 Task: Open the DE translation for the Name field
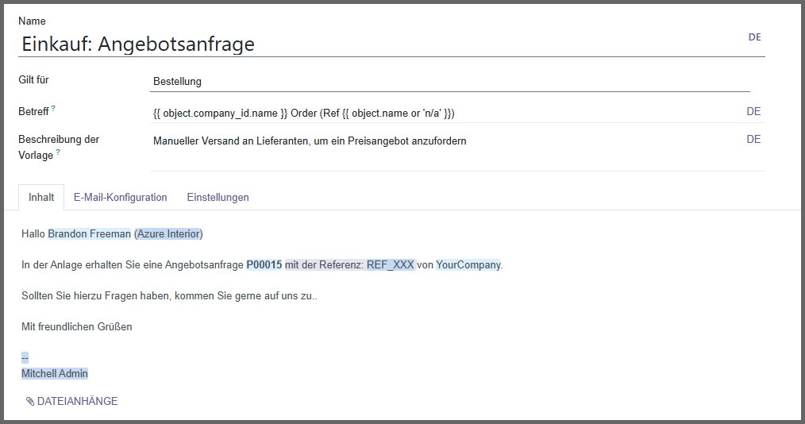(x=754, y=37)
